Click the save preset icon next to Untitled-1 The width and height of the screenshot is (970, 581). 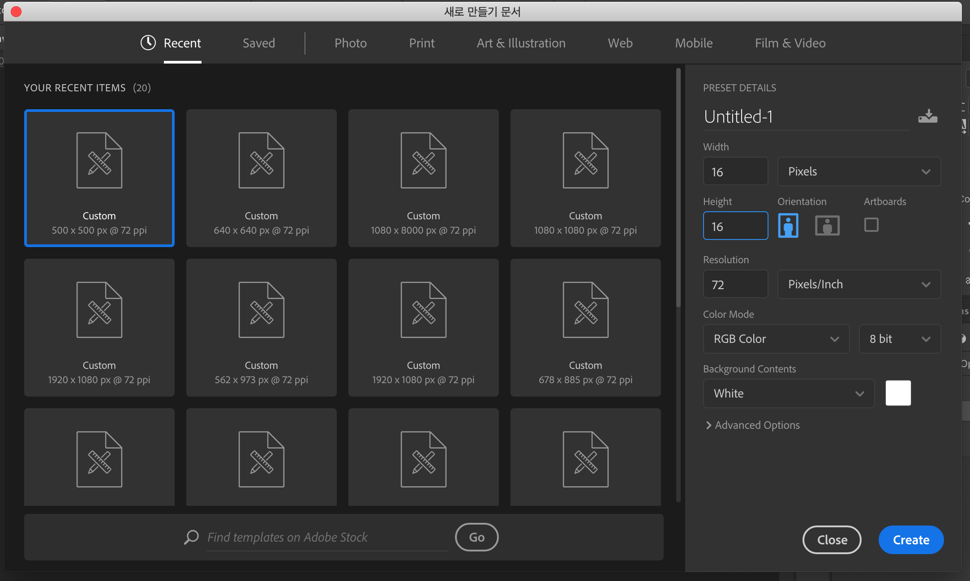click(927, 116)
